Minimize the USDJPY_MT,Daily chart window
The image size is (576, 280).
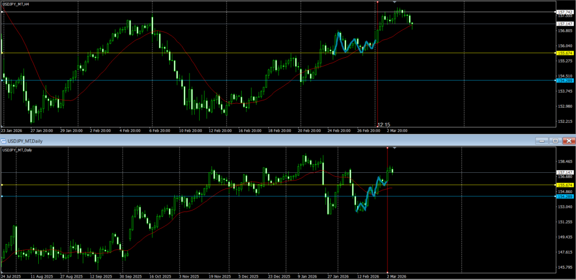tap(543, 140)
